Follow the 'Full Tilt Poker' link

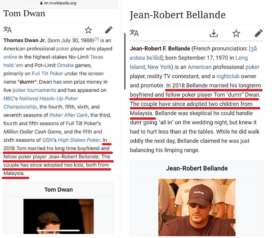point(47,74)
